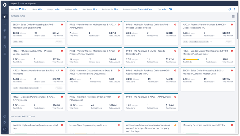
Task: Click the RC user avatar
Action: (x=5, y=130)
